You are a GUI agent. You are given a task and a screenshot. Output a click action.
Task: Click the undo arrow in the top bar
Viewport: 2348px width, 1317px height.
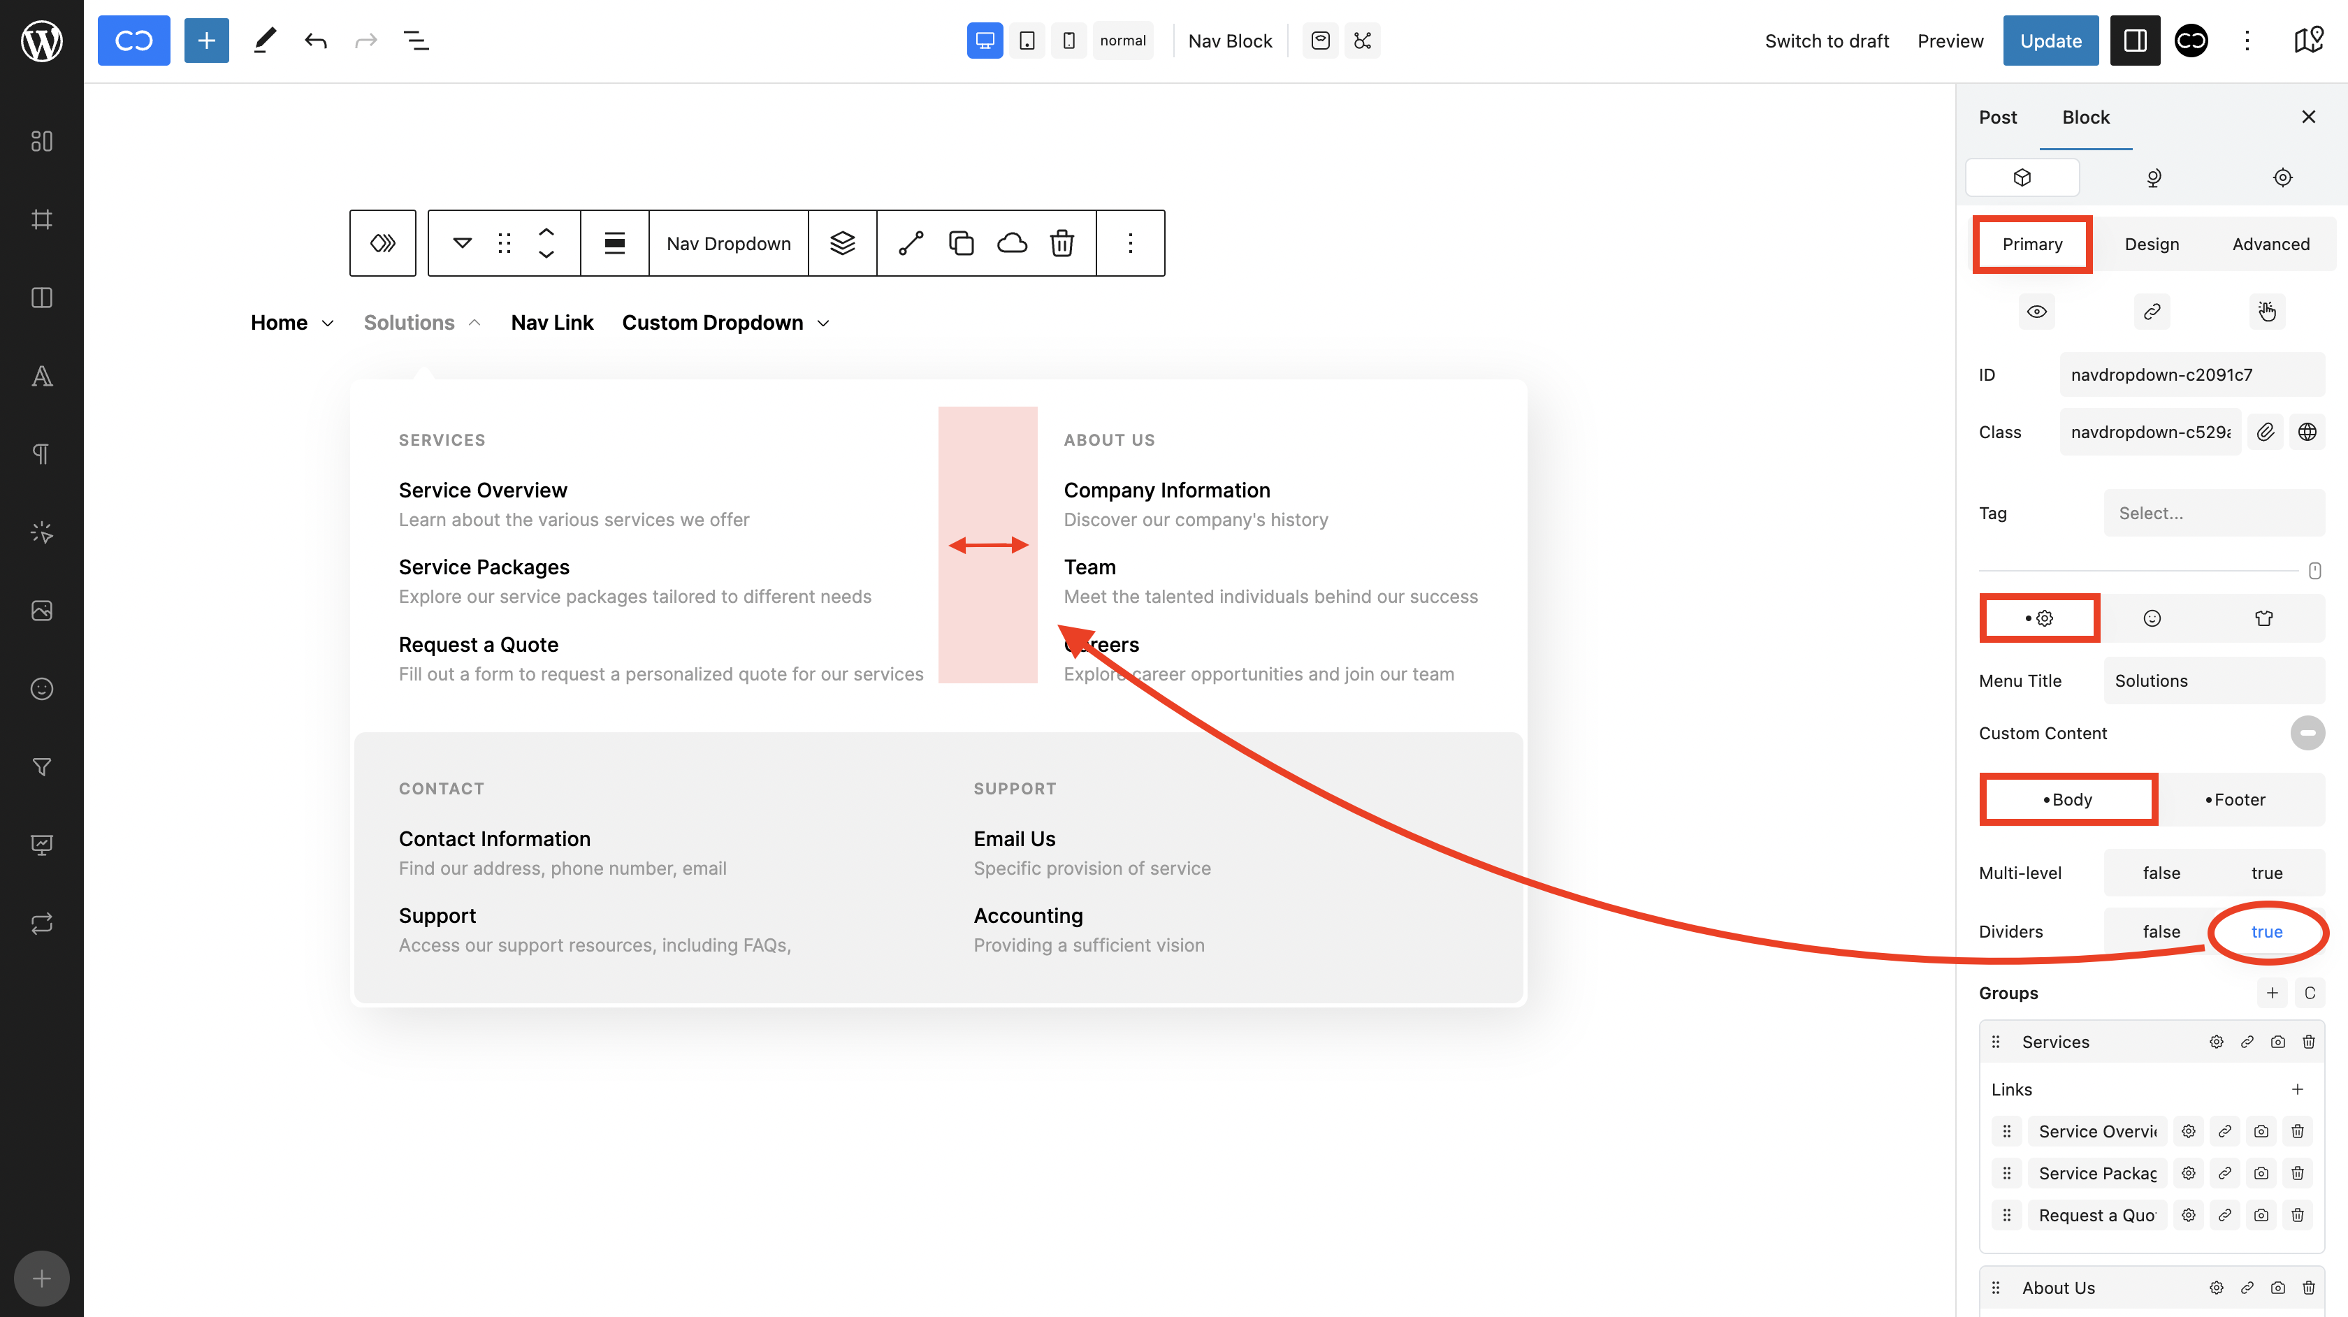point(315,41)
